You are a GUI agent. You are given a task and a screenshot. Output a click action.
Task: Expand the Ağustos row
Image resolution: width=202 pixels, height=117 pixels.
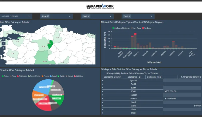103,81
